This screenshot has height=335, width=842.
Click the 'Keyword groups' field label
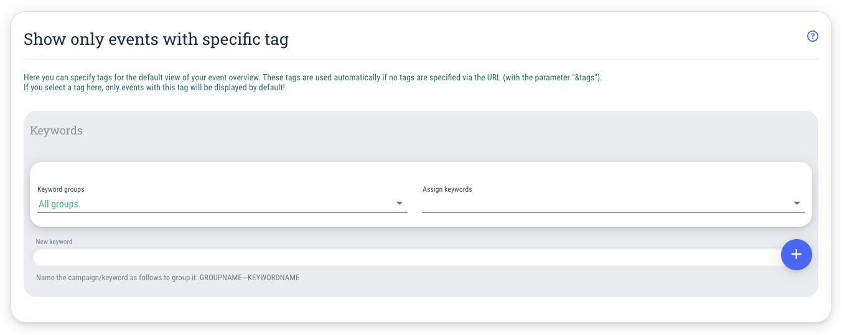point(61,189)
